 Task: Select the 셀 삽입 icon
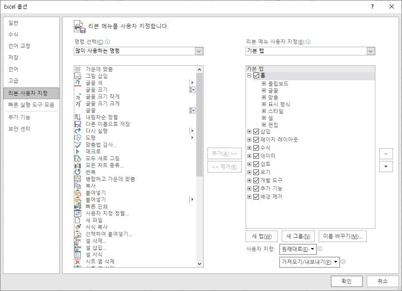pos(78,248)
